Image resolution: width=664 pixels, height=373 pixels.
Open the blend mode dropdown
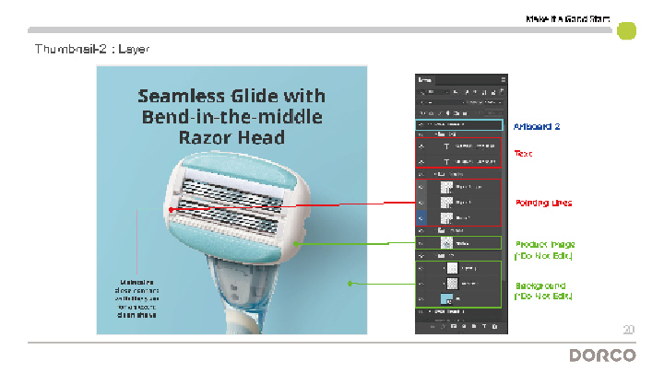click(x=440, y=102)
